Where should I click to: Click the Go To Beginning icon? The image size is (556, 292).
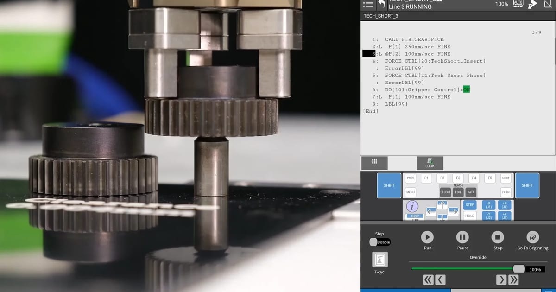[x=533, y=237]
